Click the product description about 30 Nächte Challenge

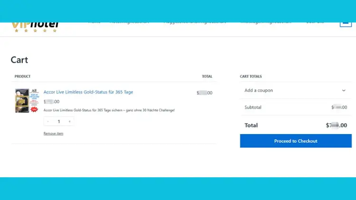point(109,110)
